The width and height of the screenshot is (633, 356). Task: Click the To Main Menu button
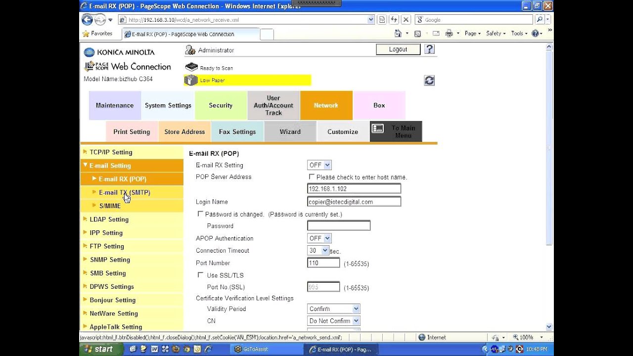click(x=396, y=132)
